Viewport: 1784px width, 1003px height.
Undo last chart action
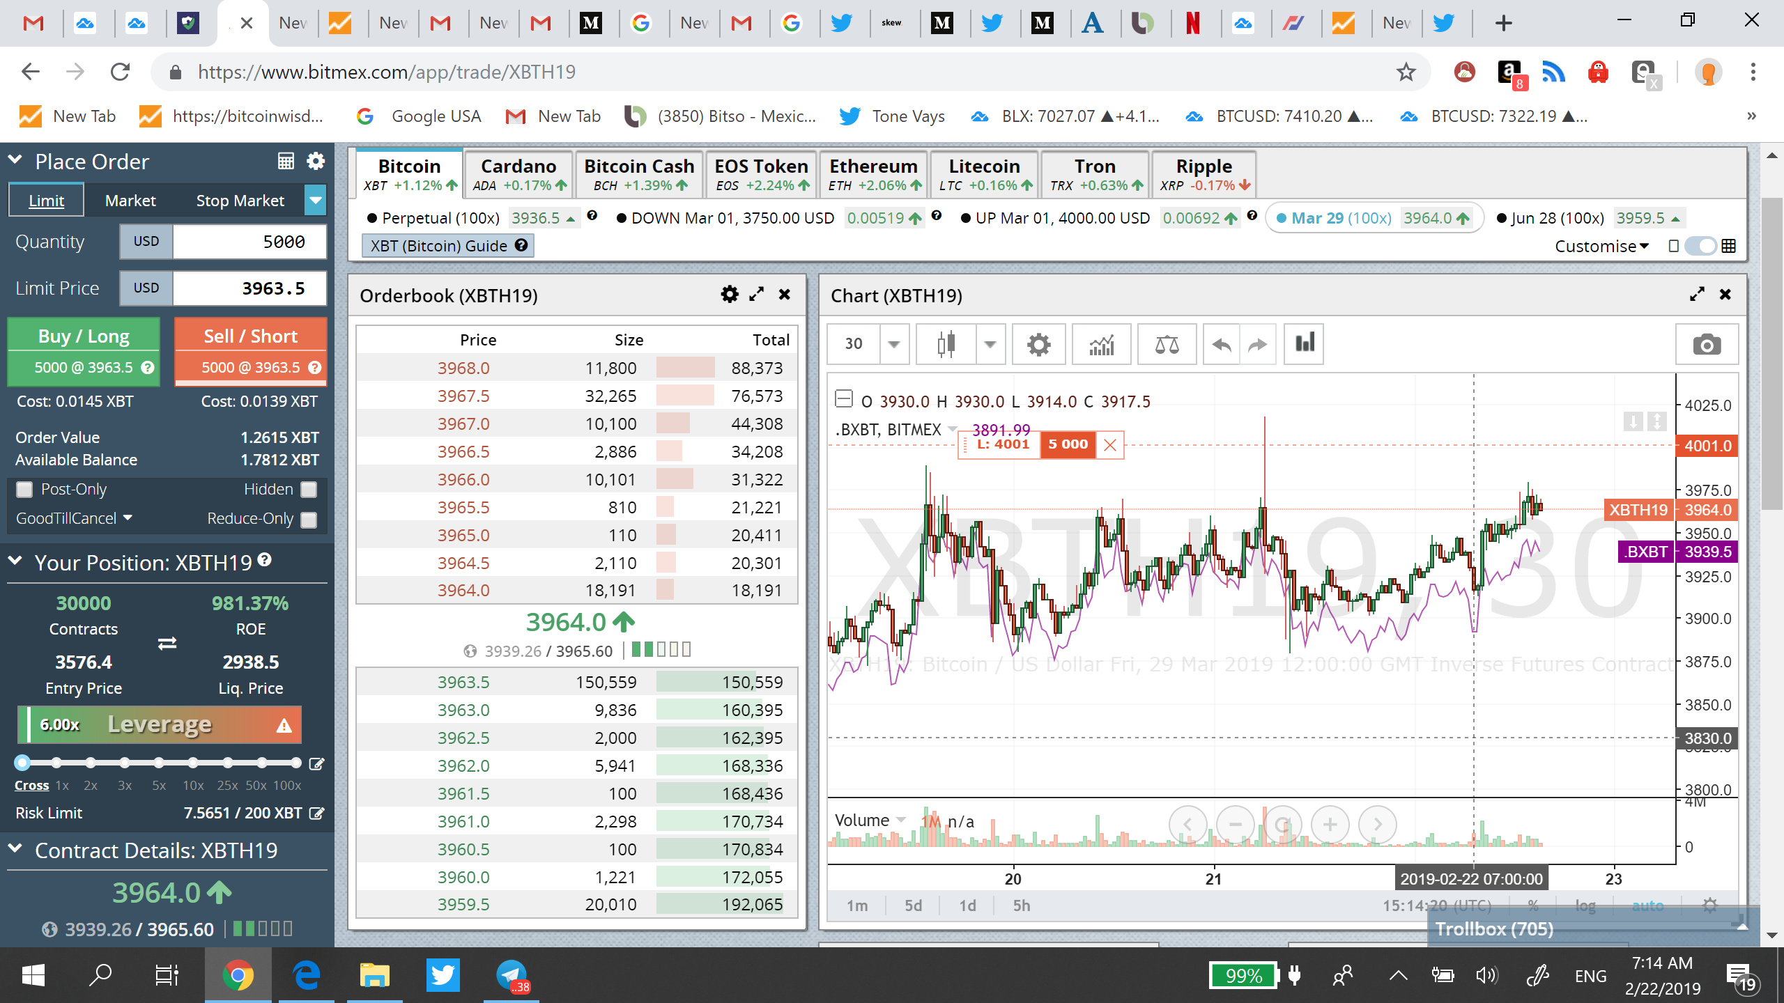1222,344
